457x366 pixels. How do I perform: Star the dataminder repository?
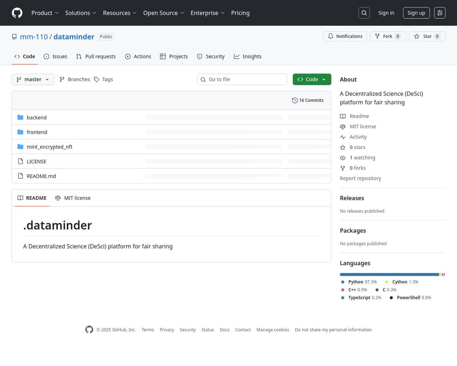[427, 36]
